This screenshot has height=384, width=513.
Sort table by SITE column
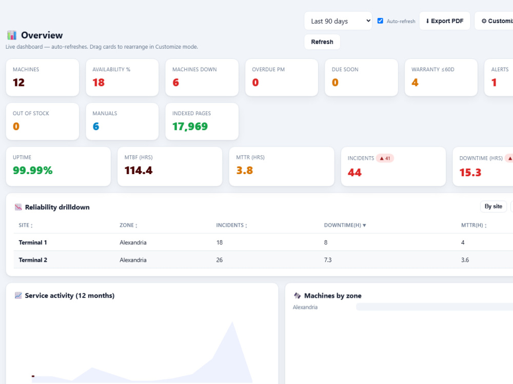coord(26,225)
